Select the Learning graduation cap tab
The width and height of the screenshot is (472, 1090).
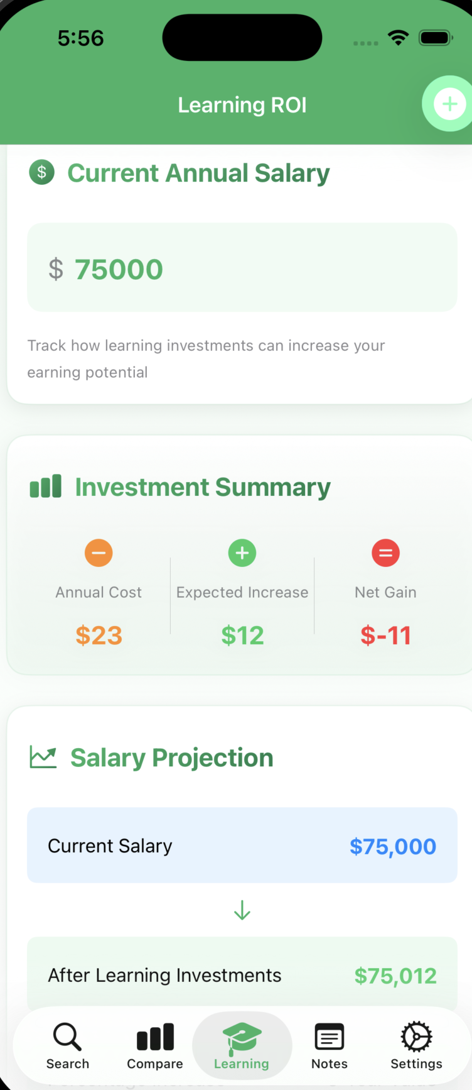click(x=242, y=1045)
